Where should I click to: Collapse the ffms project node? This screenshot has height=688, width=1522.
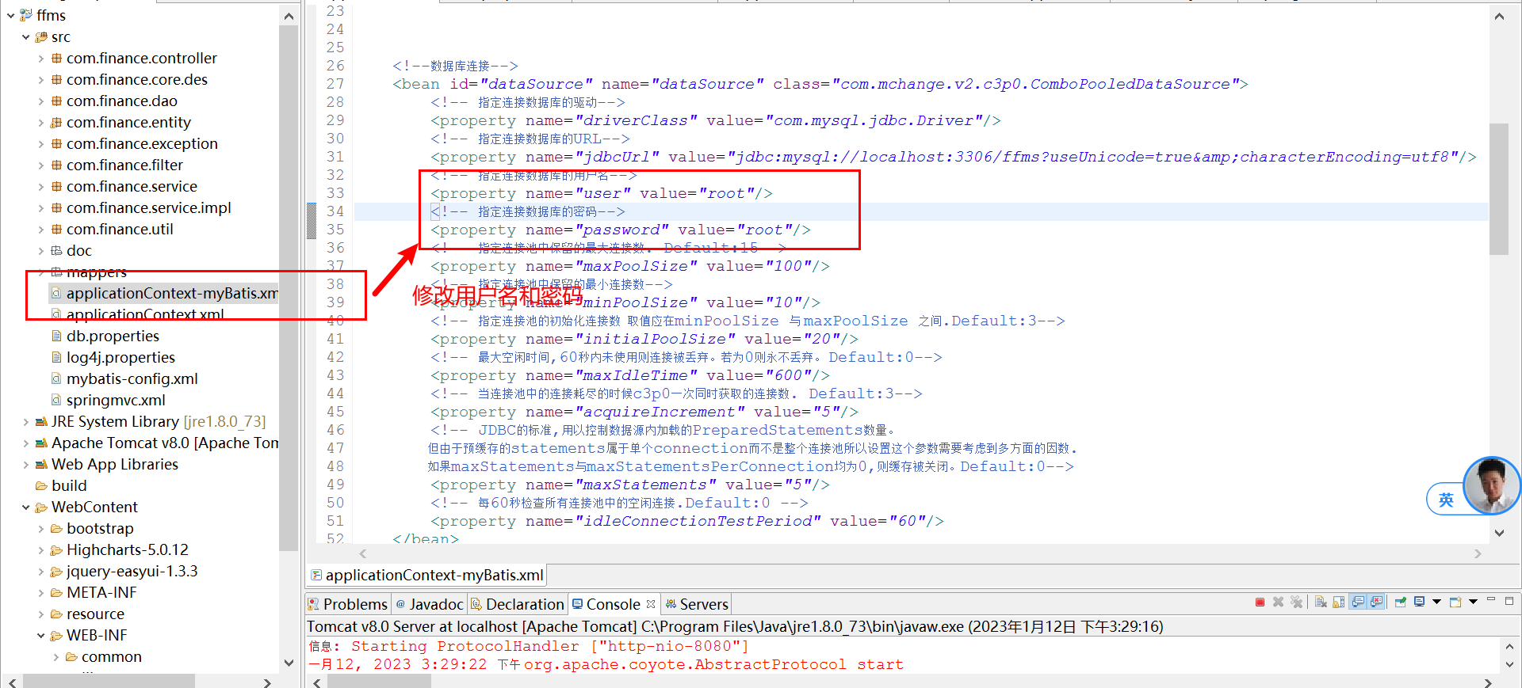point(10,15)
